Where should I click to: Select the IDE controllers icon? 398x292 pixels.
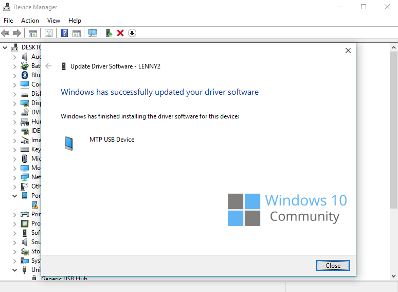25,131
